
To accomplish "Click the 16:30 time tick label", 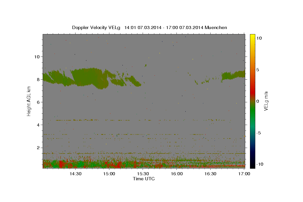I will [x=210, y=174].
